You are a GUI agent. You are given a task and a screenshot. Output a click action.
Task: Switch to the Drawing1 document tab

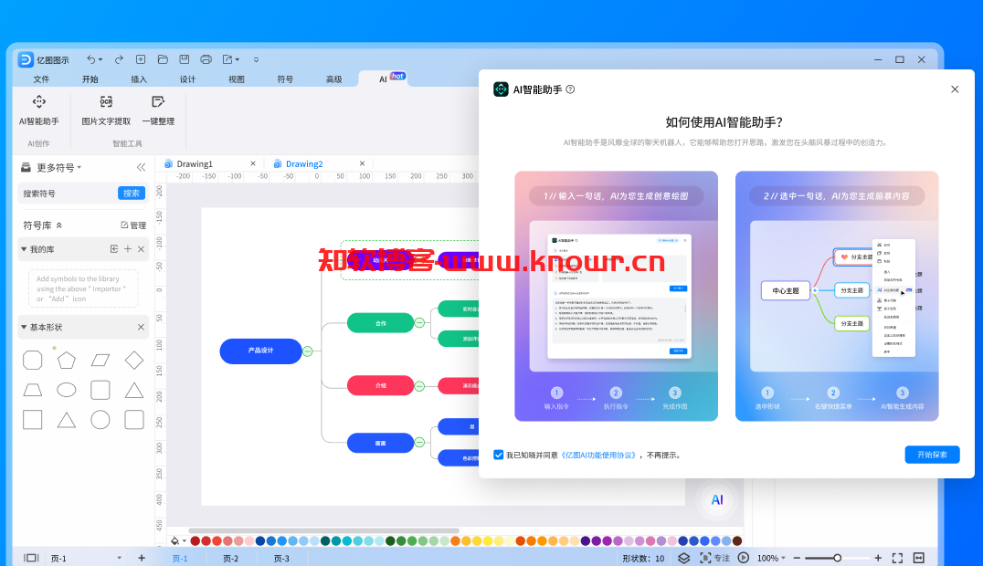[195, 163]
